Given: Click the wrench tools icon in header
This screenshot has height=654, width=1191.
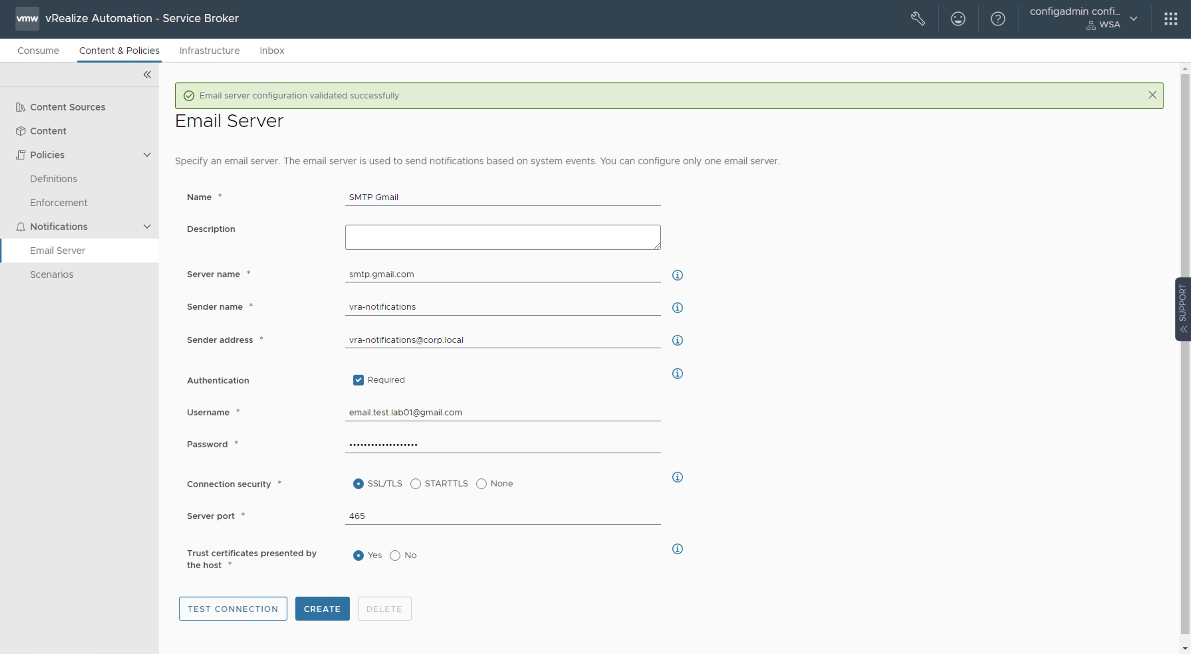Looking at the screenshot, I should 918,19.
